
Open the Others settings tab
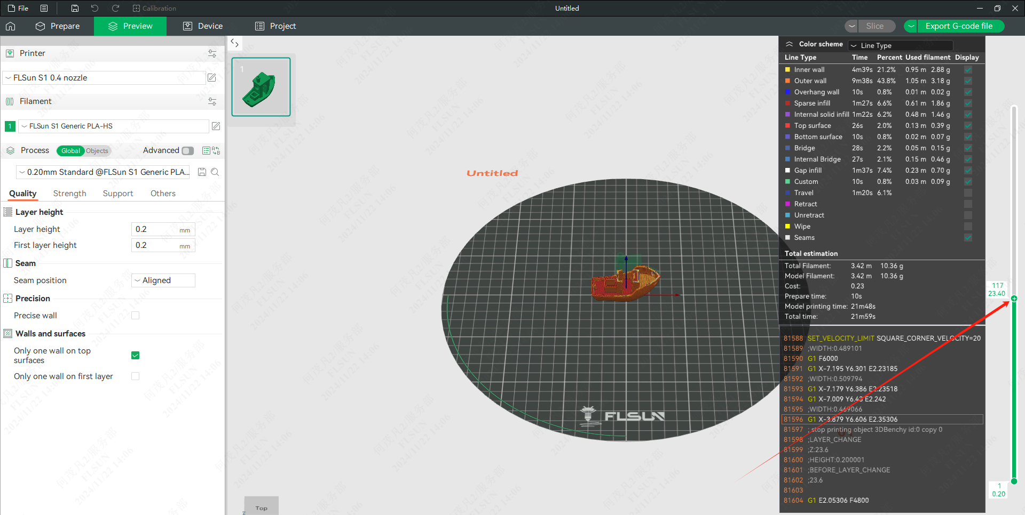point(163,194)
